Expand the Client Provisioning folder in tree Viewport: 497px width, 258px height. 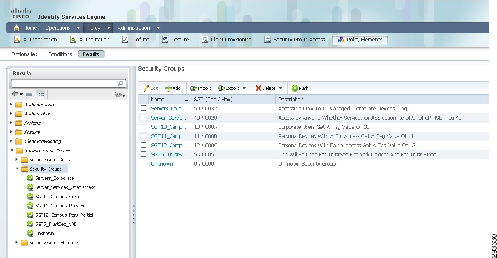[11, 141]
